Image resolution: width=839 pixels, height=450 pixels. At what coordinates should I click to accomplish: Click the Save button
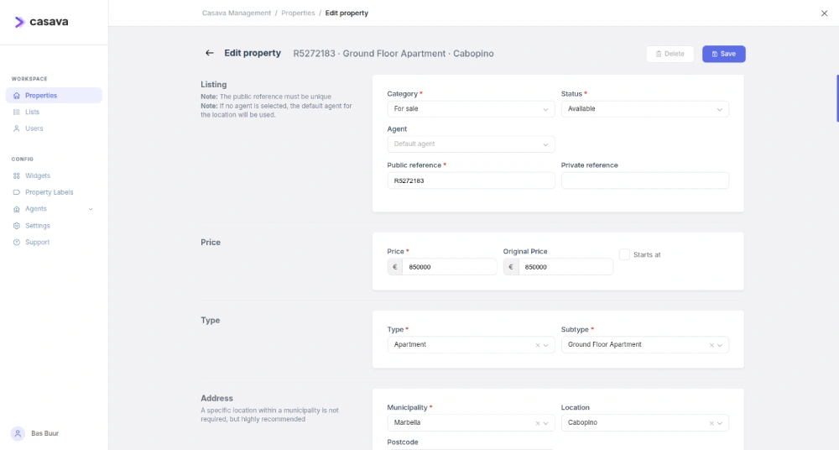point(723,54)
